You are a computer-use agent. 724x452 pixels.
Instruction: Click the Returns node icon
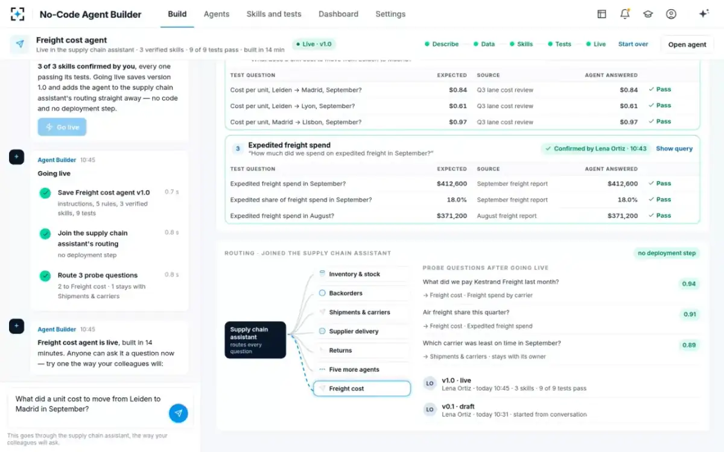coord(323,350)
